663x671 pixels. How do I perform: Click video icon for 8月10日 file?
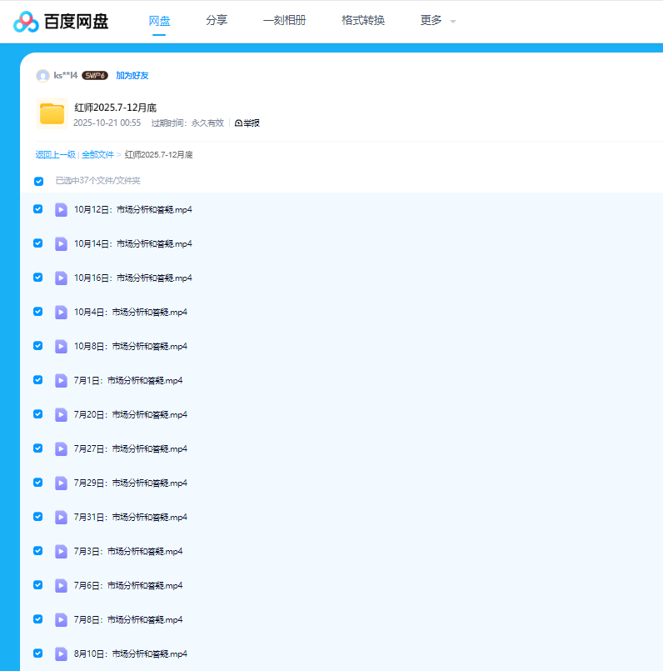point(61,653)
